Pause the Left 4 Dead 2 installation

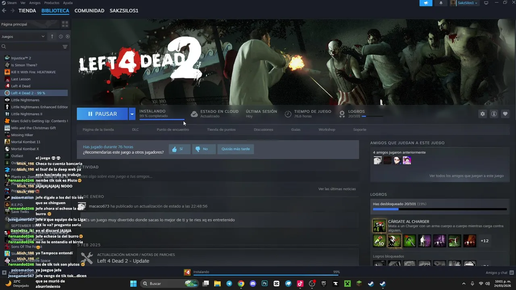(102, 114)
